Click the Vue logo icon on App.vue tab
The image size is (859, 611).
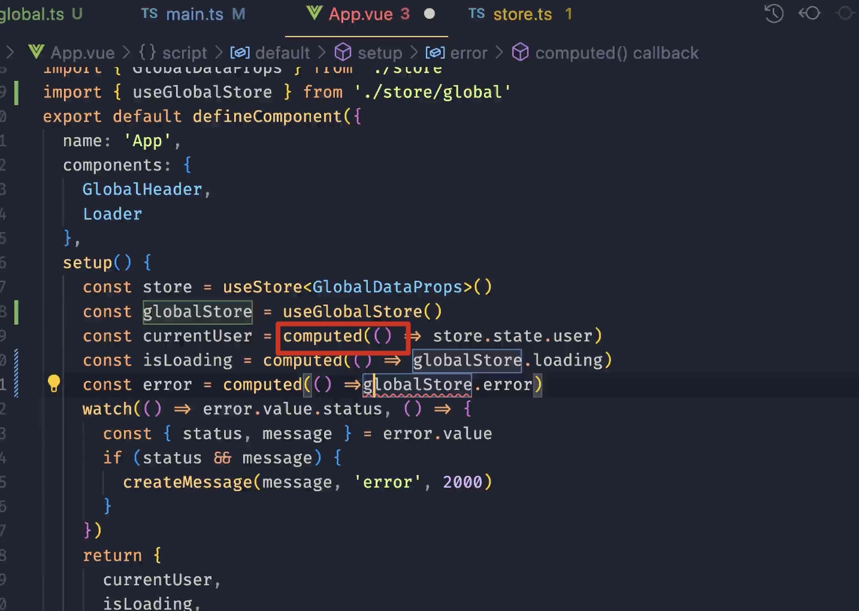point(314,13)
